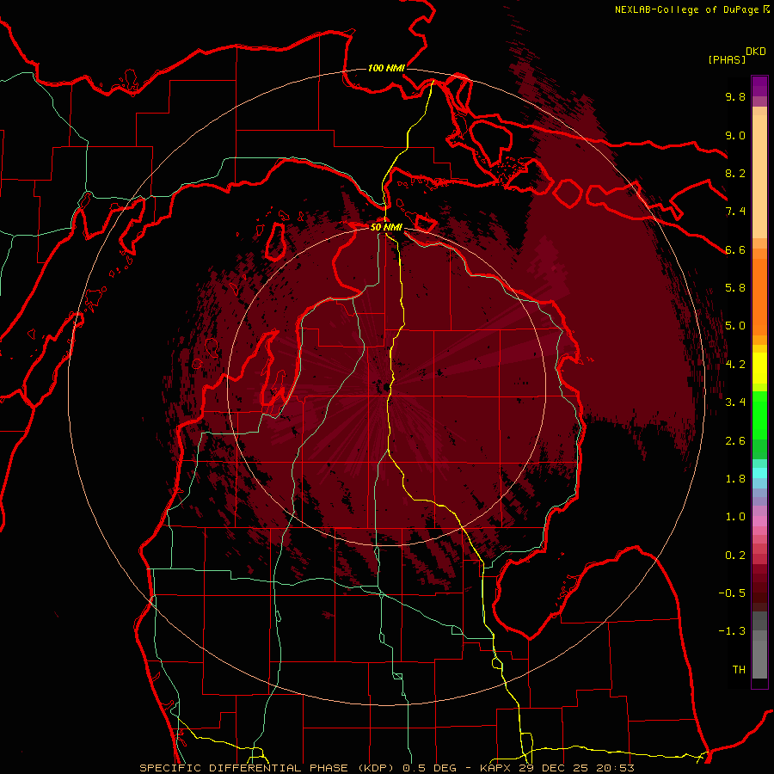The image size is (774, 774).
Task: Click the 5.8 color scale label
Action: click(x=735, y=288)
